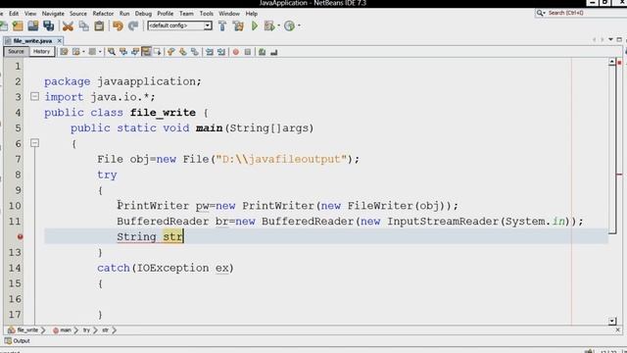Click the Previous Bookmark icon
The width and height of the screenshot is (627, 353).
170,52
